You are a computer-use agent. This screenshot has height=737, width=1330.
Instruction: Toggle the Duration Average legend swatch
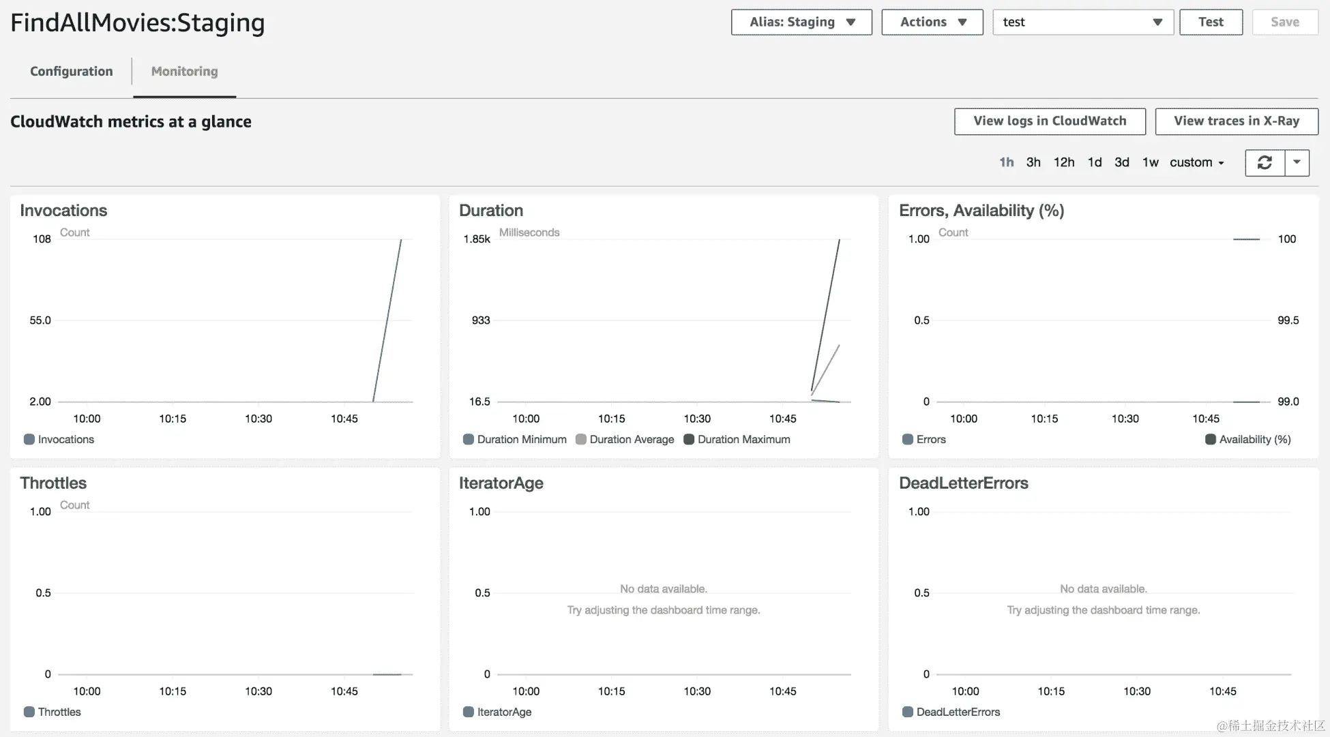[581, 440]
